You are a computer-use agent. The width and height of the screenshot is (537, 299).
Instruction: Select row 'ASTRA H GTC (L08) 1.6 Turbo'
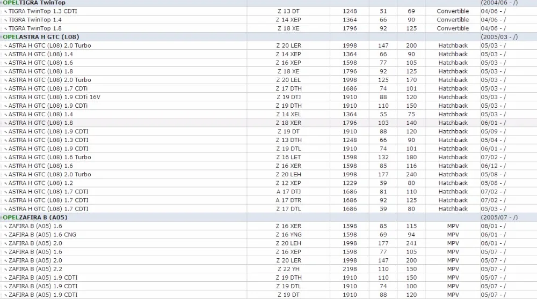[x=268, y=157]
